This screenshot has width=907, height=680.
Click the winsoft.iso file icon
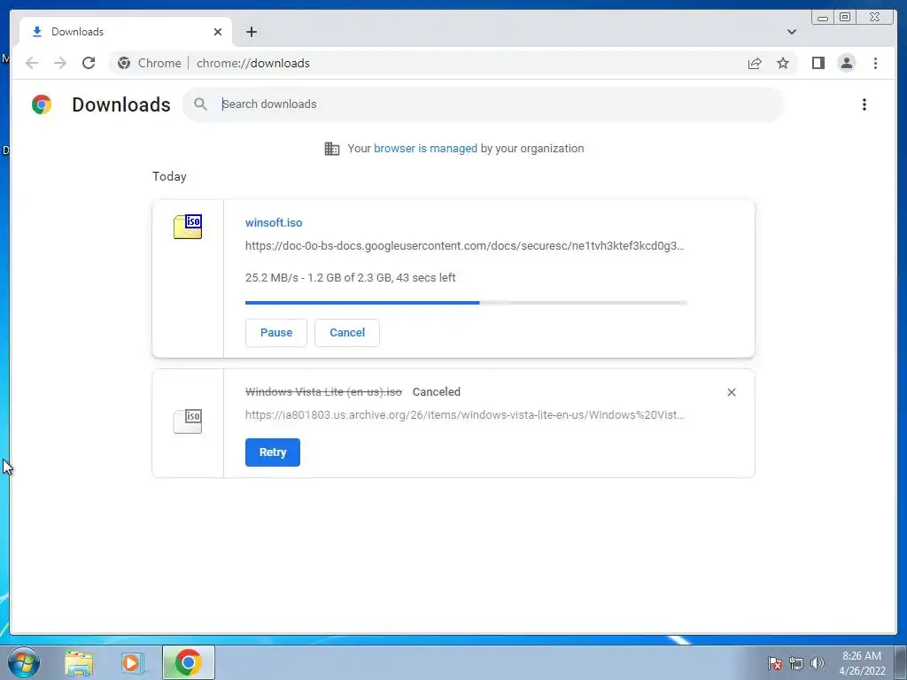[188, 227]
